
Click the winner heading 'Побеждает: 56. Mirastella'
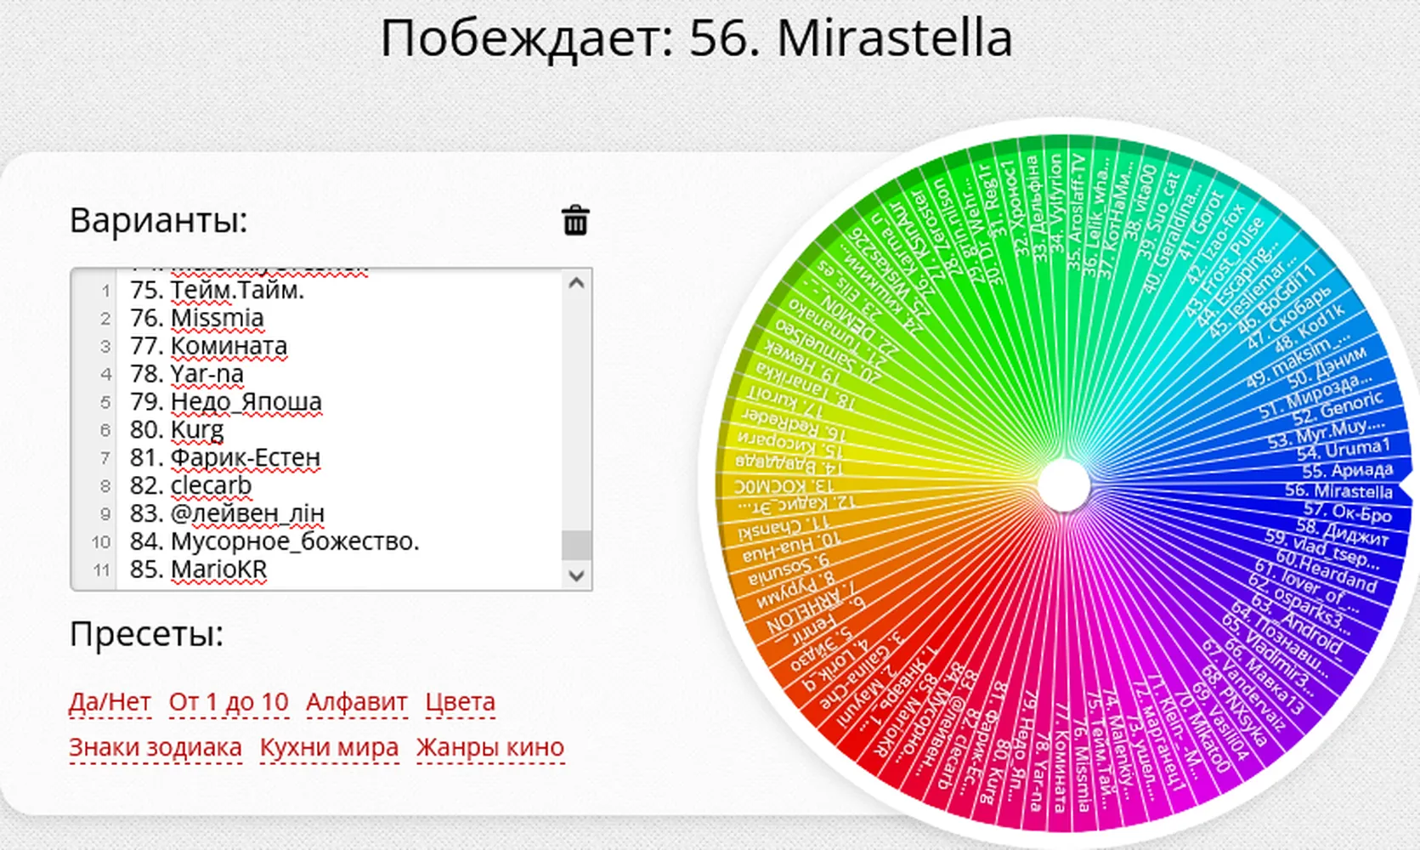pos(696,39)
